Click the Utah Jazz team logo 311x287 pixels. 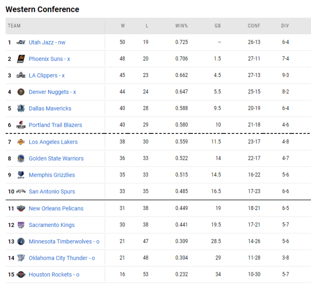coord(21,42)
